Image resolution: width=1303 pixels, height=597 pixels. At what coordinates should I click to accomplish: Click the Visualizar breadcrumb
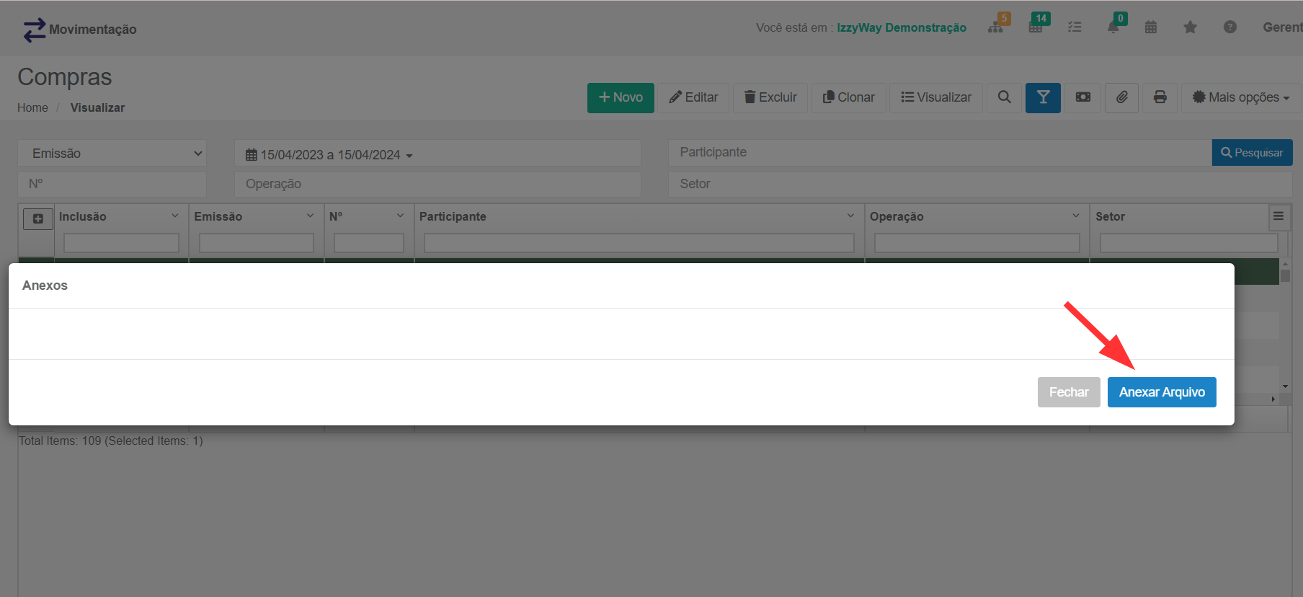[x=97, y=107]
